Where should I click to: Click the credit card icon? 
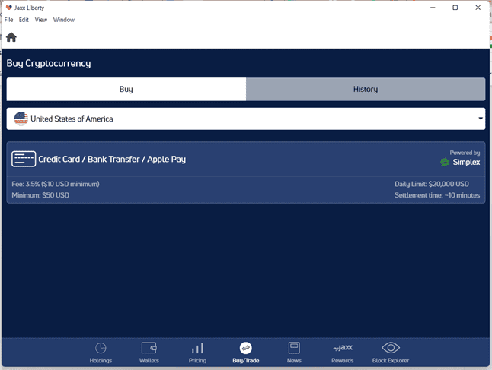pyautogui.click(x=24, y=159)
